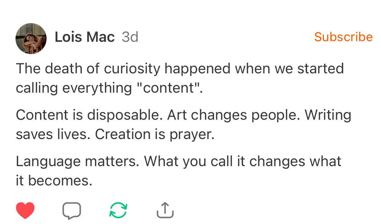Click the quoted word "content"
The image size is (381, 224).
click(x=170, y=88)
